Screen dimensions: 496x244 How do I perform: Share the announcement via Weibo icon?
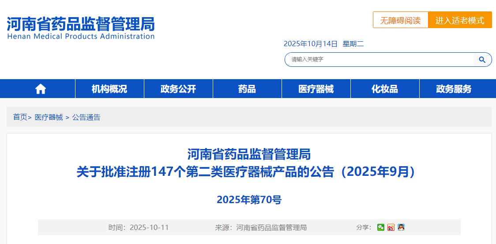pyautogui.click(x=391, y=227)
